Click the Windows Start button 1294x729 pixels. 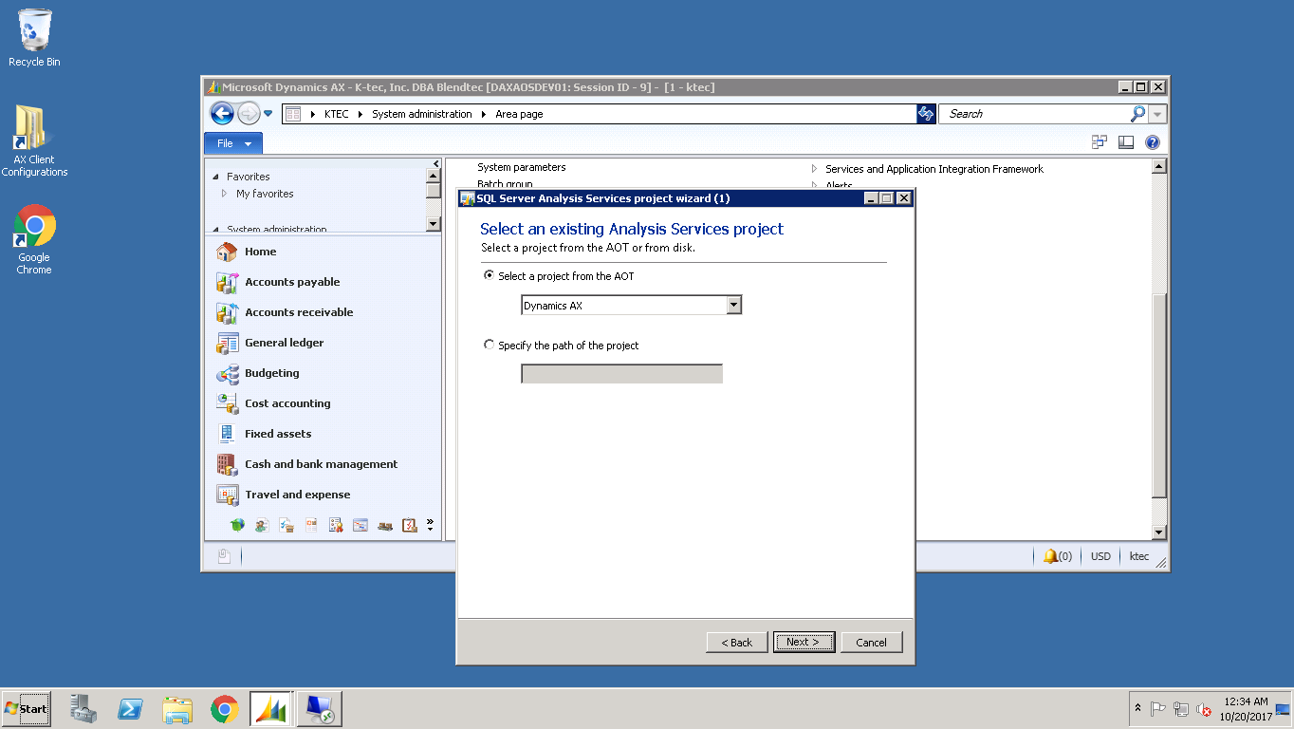pos(26,708)
